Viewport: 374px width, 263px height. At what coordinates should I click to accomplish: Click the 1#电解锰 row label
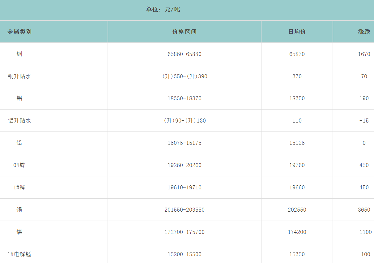click(19, 254)
